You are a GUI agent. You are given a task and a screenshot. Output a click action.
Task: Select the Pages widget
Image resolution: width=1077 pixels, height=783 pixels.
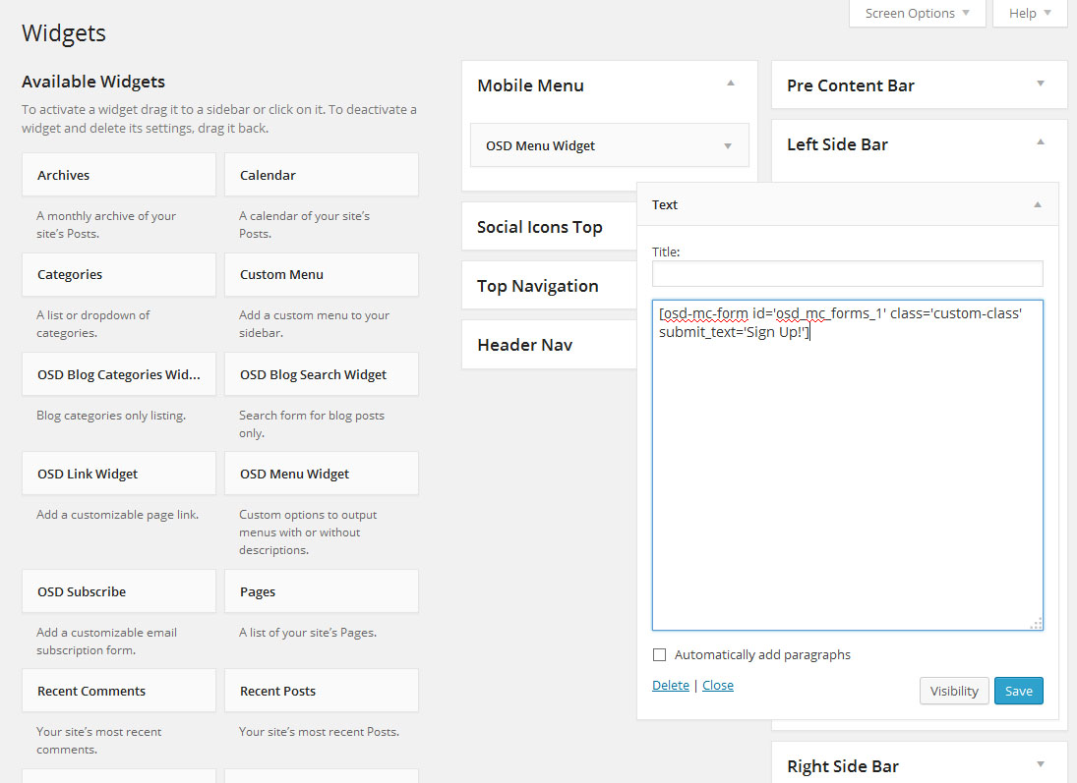[322, 591]
